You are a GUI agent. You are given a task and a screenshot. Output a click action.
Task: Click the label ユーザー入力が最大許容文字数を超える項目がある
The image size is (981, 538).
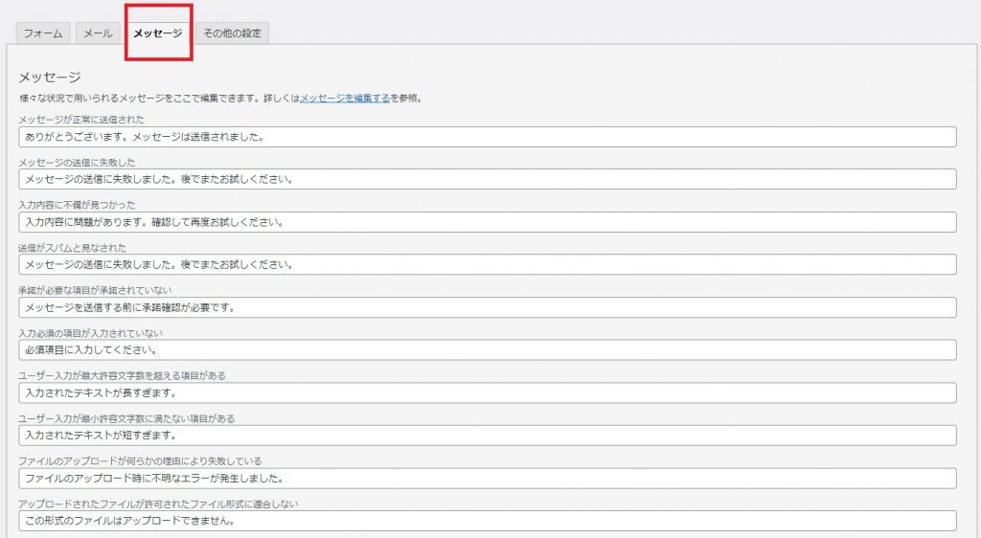122,376
